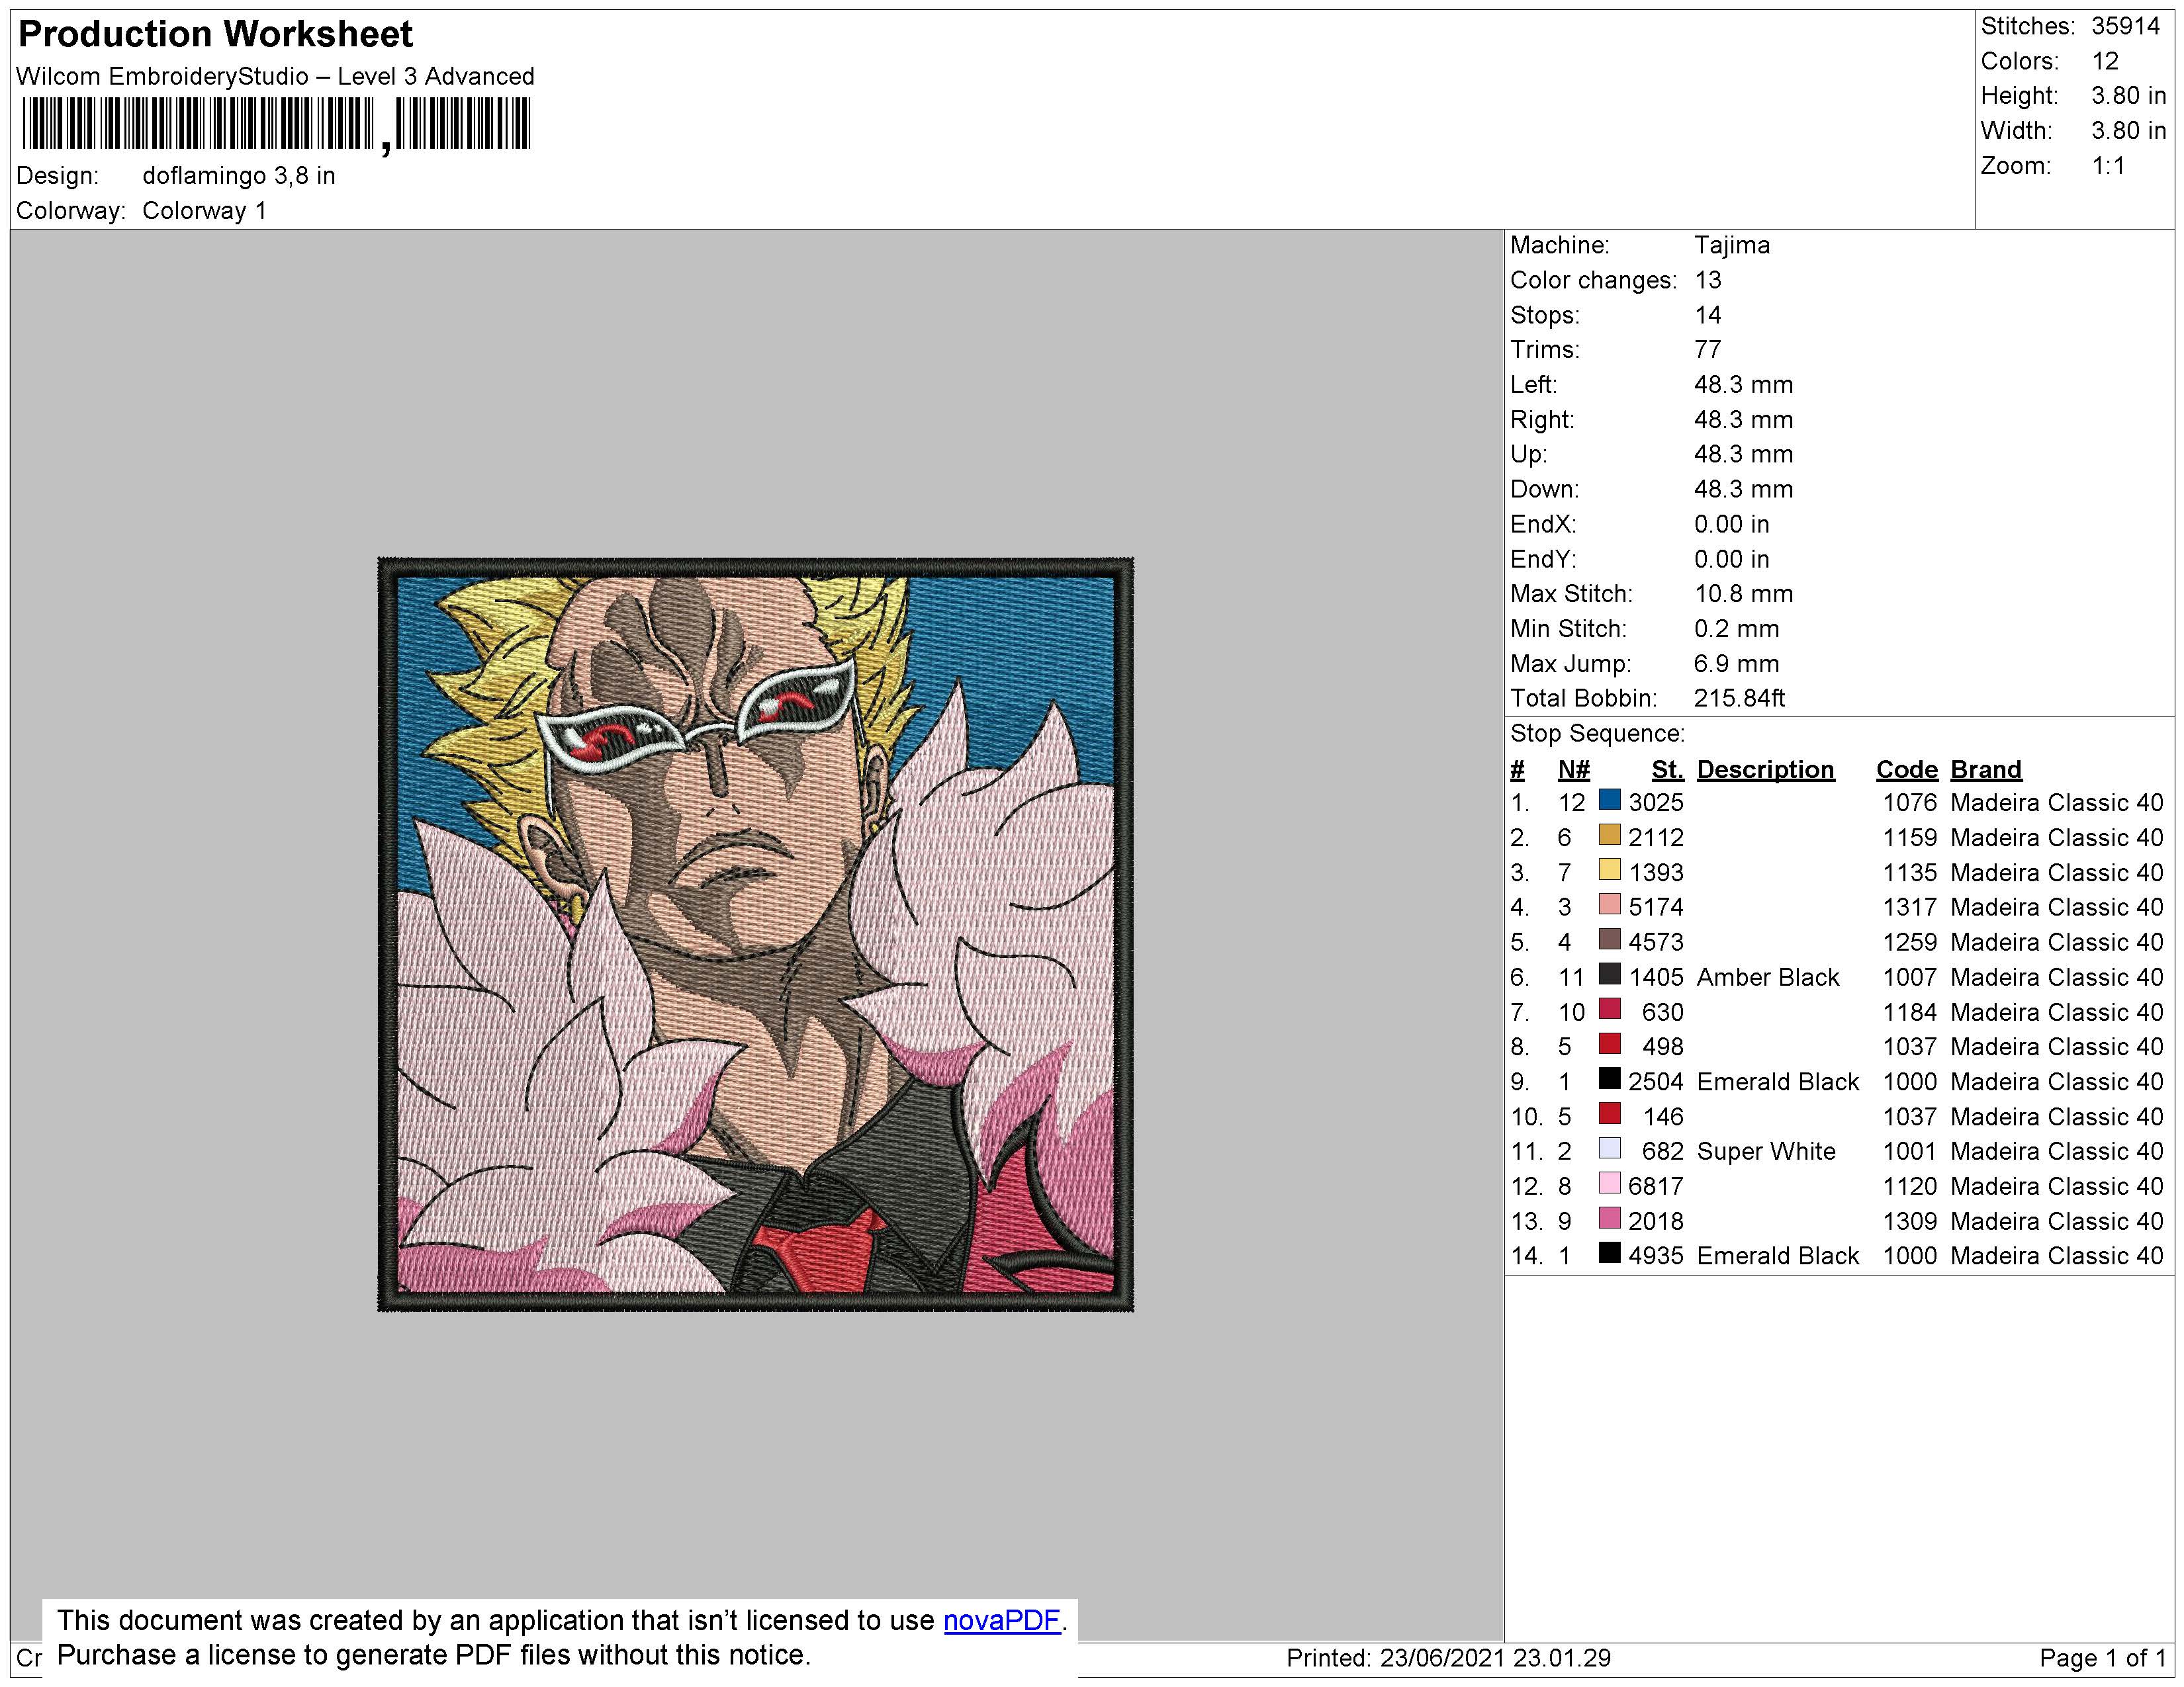Click the light pink swatch for code 1120
Image resolution: width=2184 pixels, height=1687 pixels.
coord(1609,1184)
